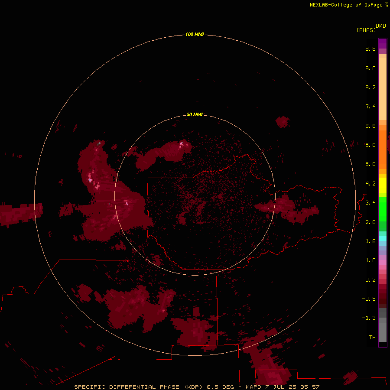Click the [PHAS] legend unit label
Image resolution: width=390 pixels, height=390 pixels.
click(366, 30)
